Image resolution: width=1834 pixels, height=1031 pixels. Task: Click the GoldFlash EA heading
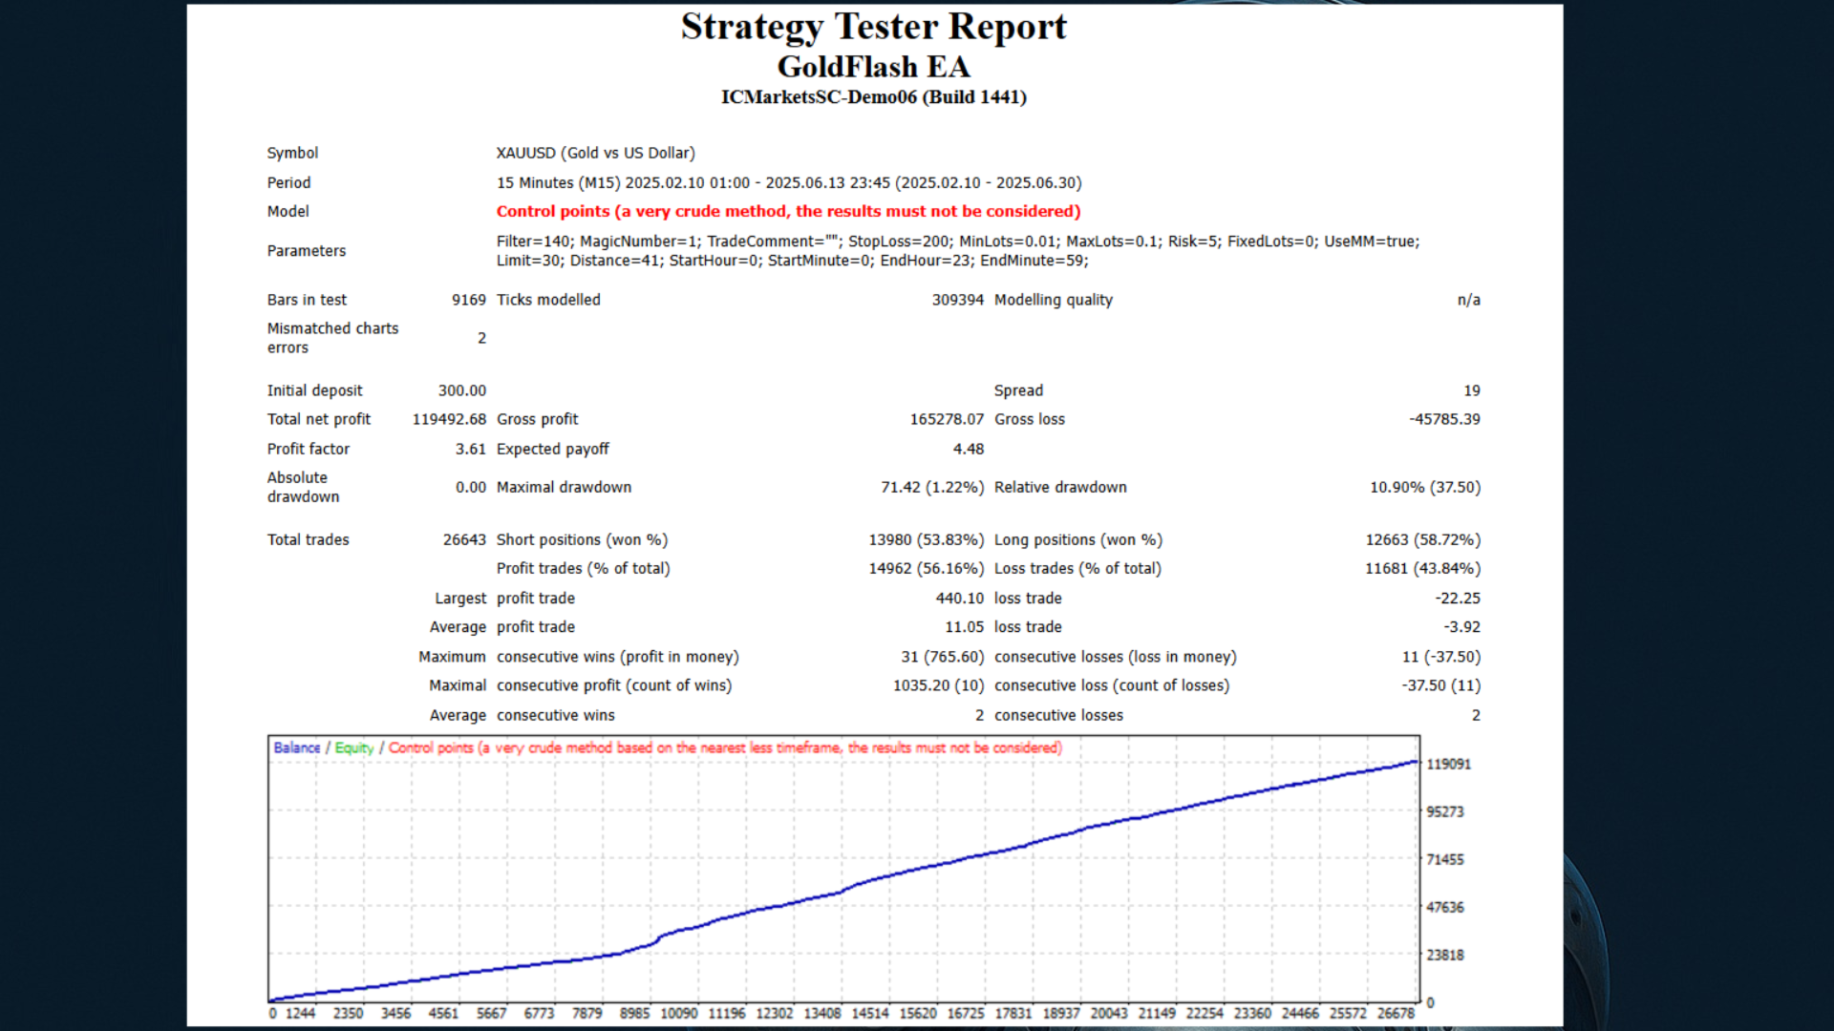click(873, 67)
